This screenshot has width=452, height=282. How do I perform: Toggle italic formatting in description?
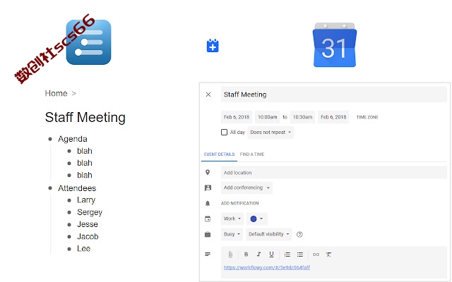click(x=258, y=255)
